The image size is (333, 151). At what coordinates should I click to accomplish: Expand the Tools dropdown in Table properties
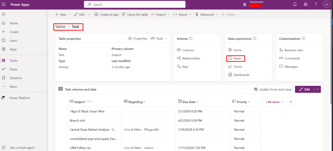[x=166, y=38]
